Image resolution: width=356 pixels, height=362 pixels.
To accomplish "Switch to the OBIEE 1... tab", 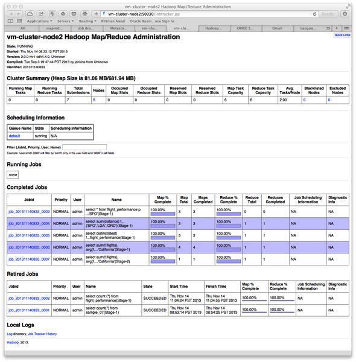I will [245, 28].
